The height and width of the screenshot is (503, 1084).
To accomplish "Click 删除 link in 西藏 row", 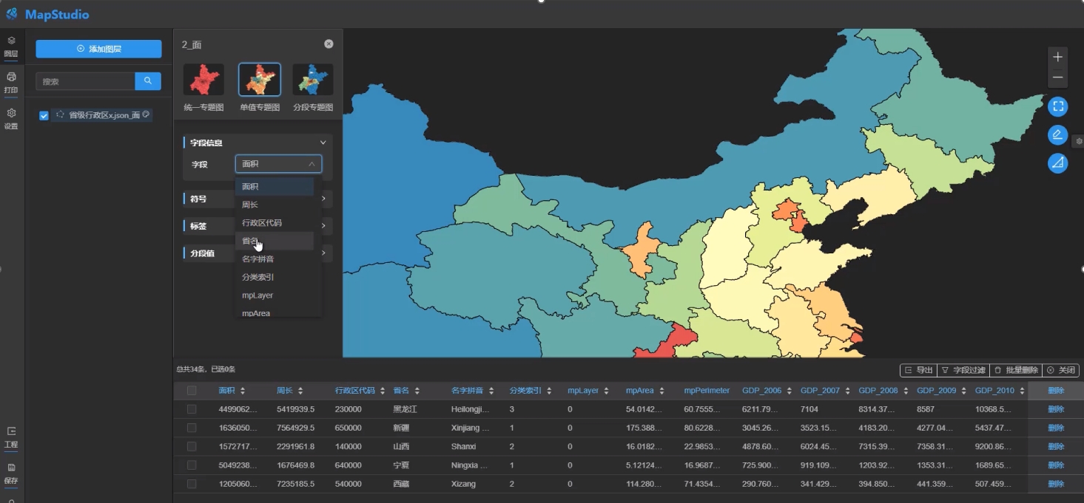I will pyautogui.click(x=1056, y=484).
